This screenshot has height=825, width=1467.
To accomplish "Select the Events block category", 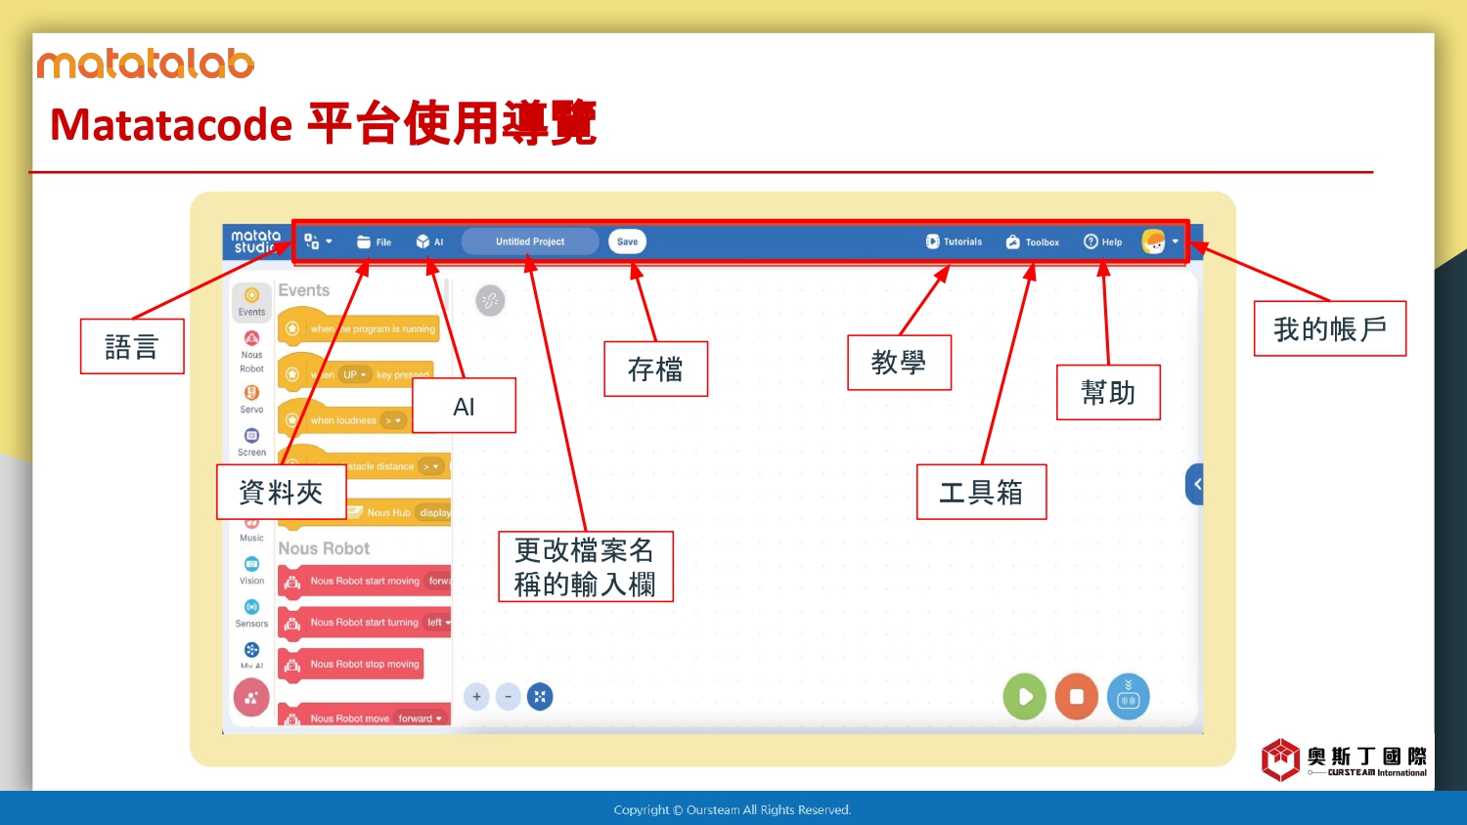I will pos(251,302).
